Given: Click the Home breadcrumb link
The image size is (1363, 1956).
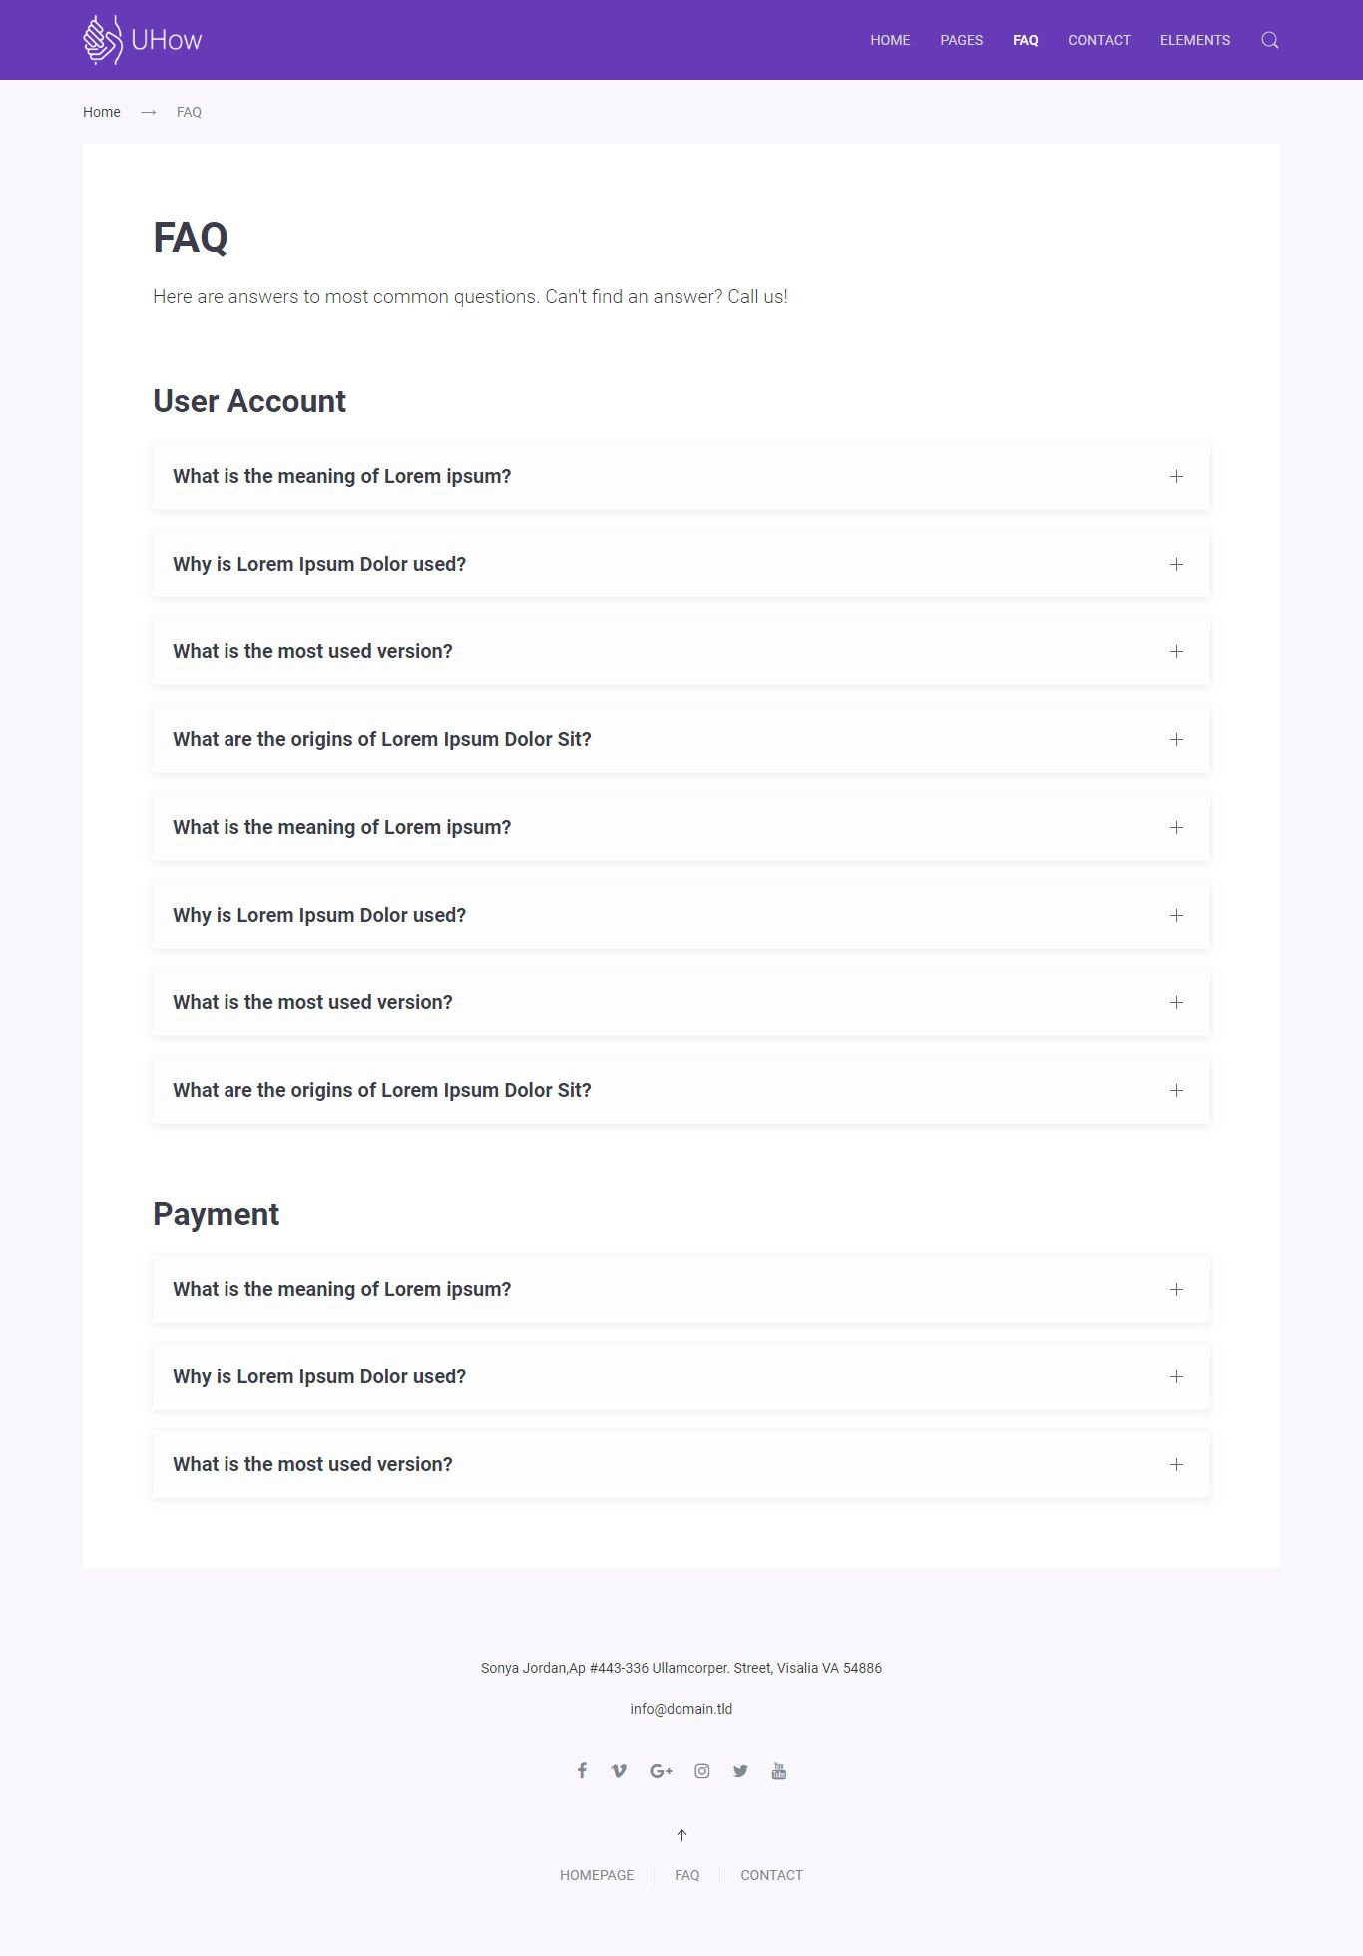Looking at the screenshot, I should (x=102, y=112).
